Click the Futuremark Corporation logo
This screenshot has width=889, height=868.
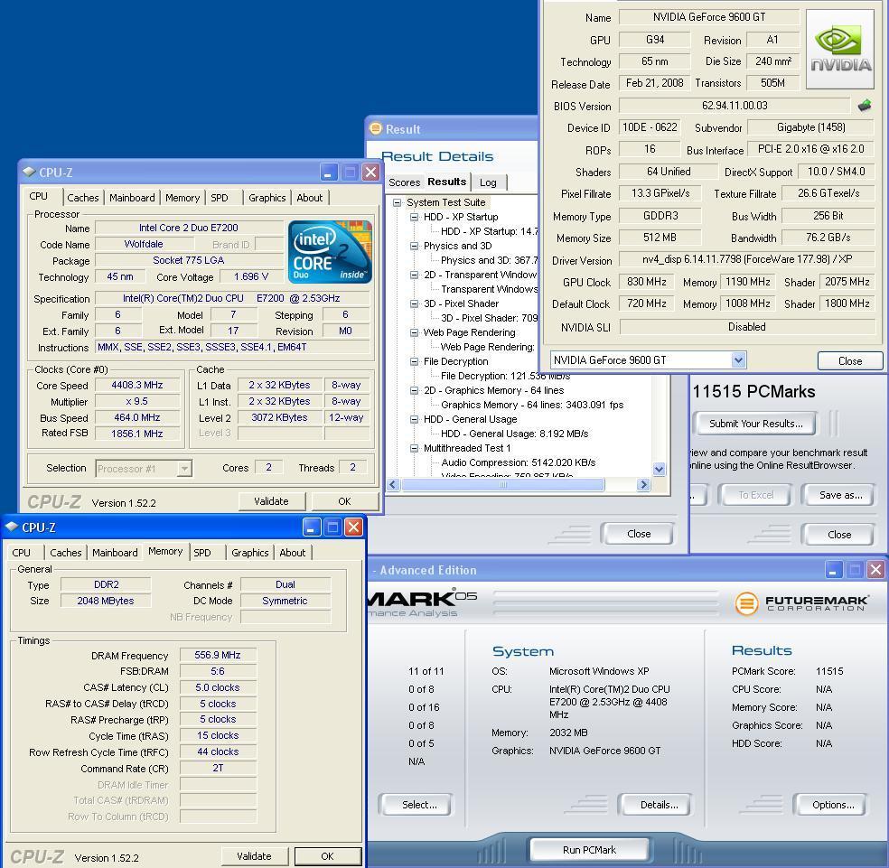coord(801,603)
